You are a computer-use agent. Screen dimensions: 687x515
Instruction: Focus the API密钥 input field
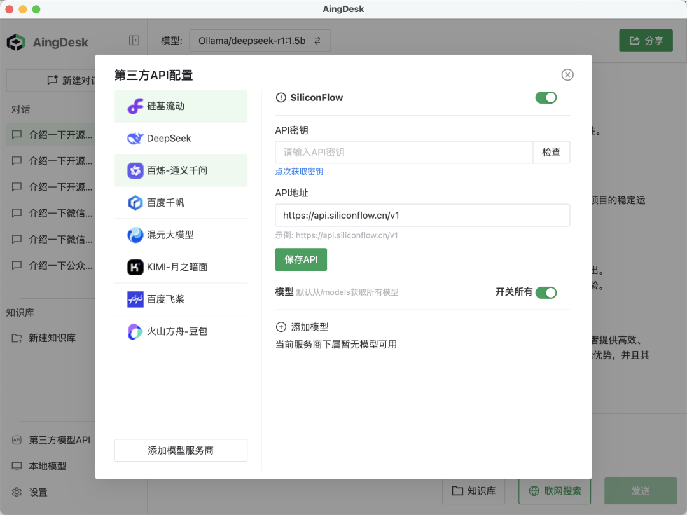pos(404,153)
